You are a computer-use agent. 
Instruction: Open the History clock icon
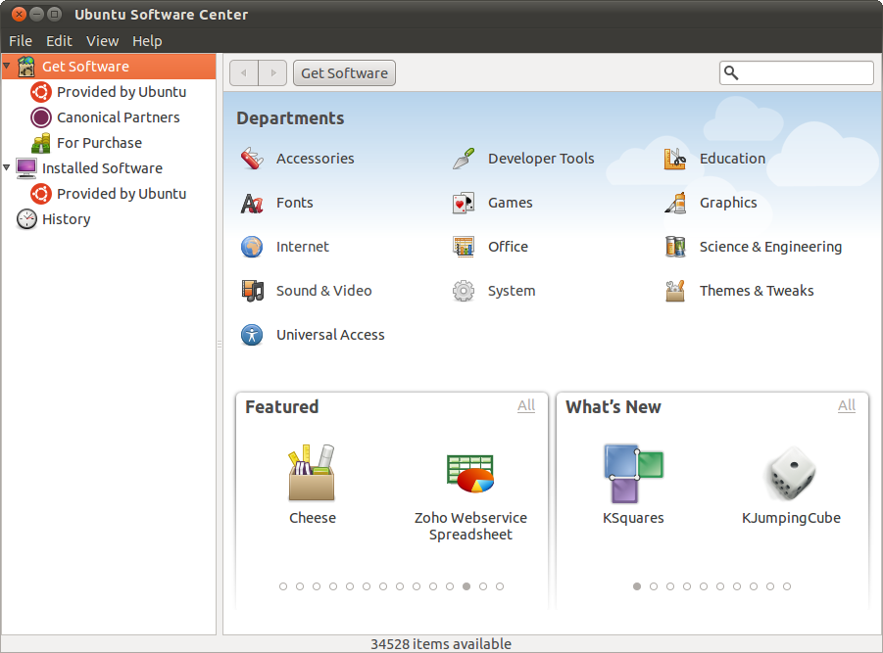click(26, 219)
